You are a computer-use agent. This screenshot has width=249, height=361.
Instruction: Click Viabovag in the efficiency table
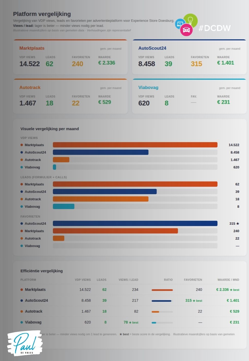33,322
